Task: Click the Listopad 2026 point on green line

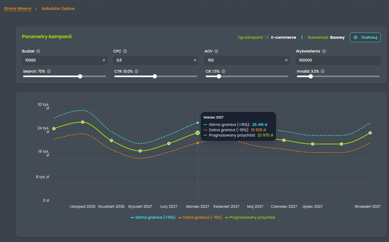Action: coord(83,122)
